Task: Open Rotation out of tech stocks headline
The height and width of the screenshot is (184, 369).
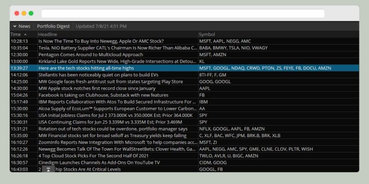Action: point(113,129)
